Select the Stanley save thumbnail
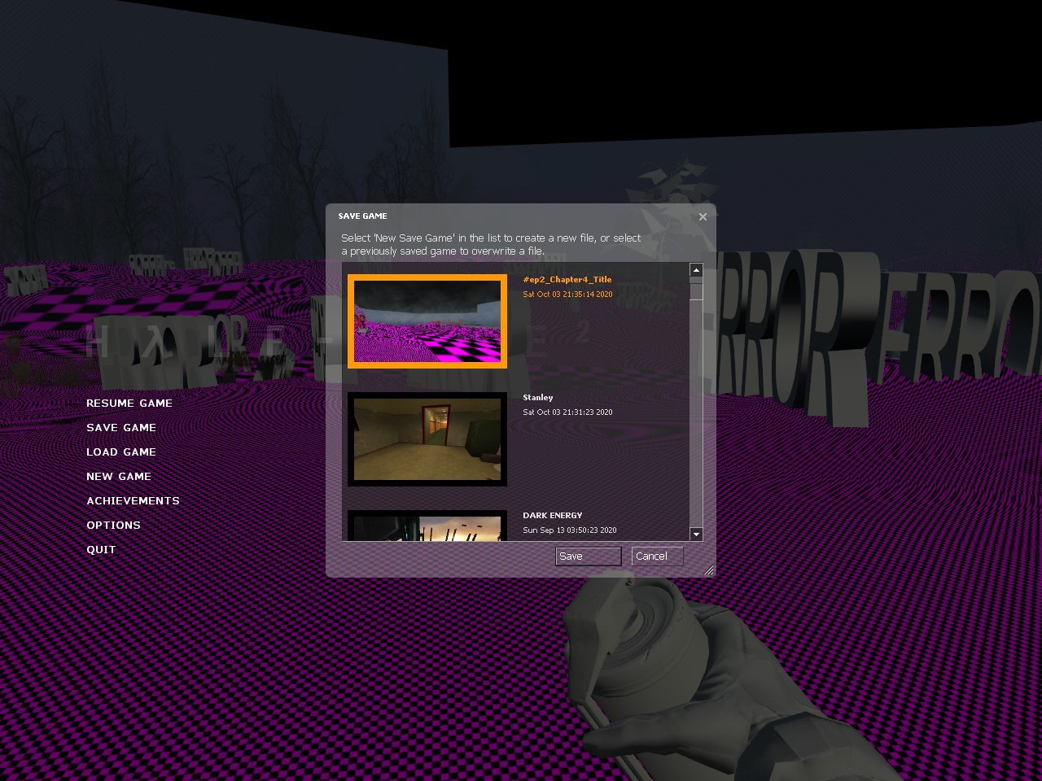Image resolution: width=1042 pixels, height=781 pixels. (427, 439)
